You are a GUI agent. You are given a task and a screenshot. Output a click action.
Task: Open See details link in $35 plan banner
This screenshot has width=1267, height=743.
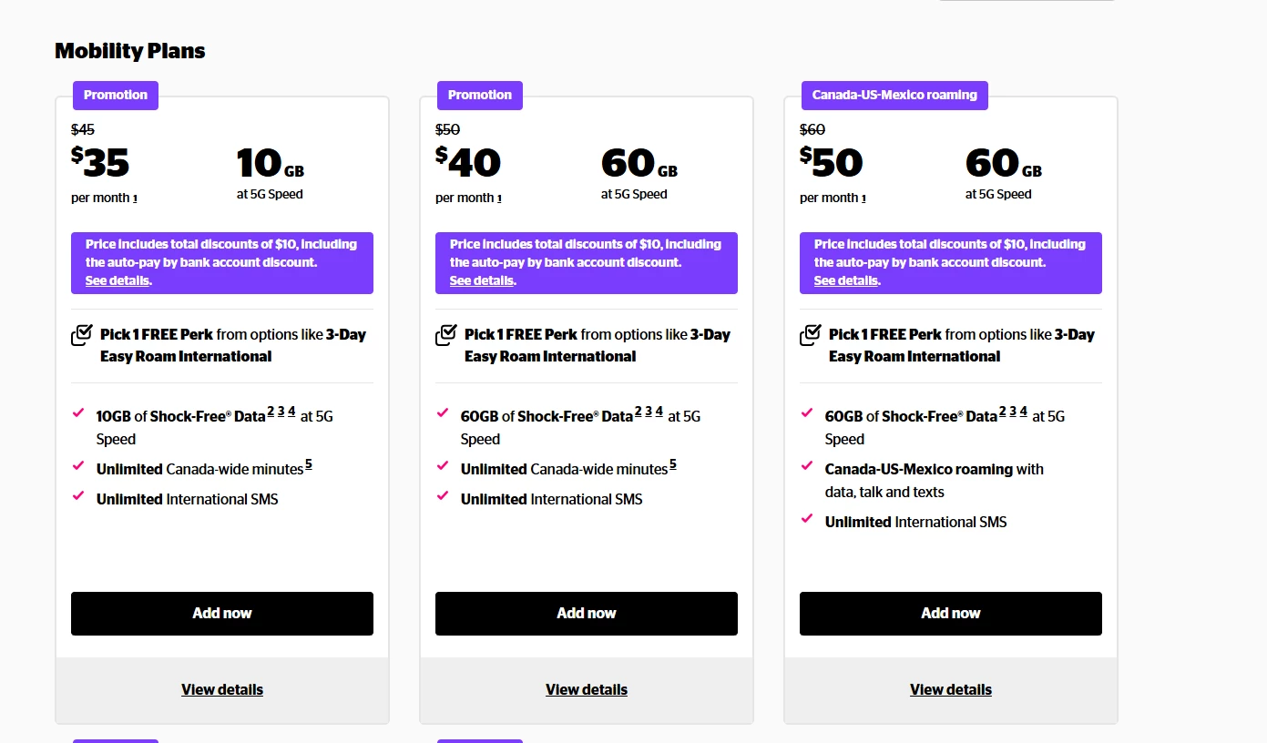click(x=118, y=280)
